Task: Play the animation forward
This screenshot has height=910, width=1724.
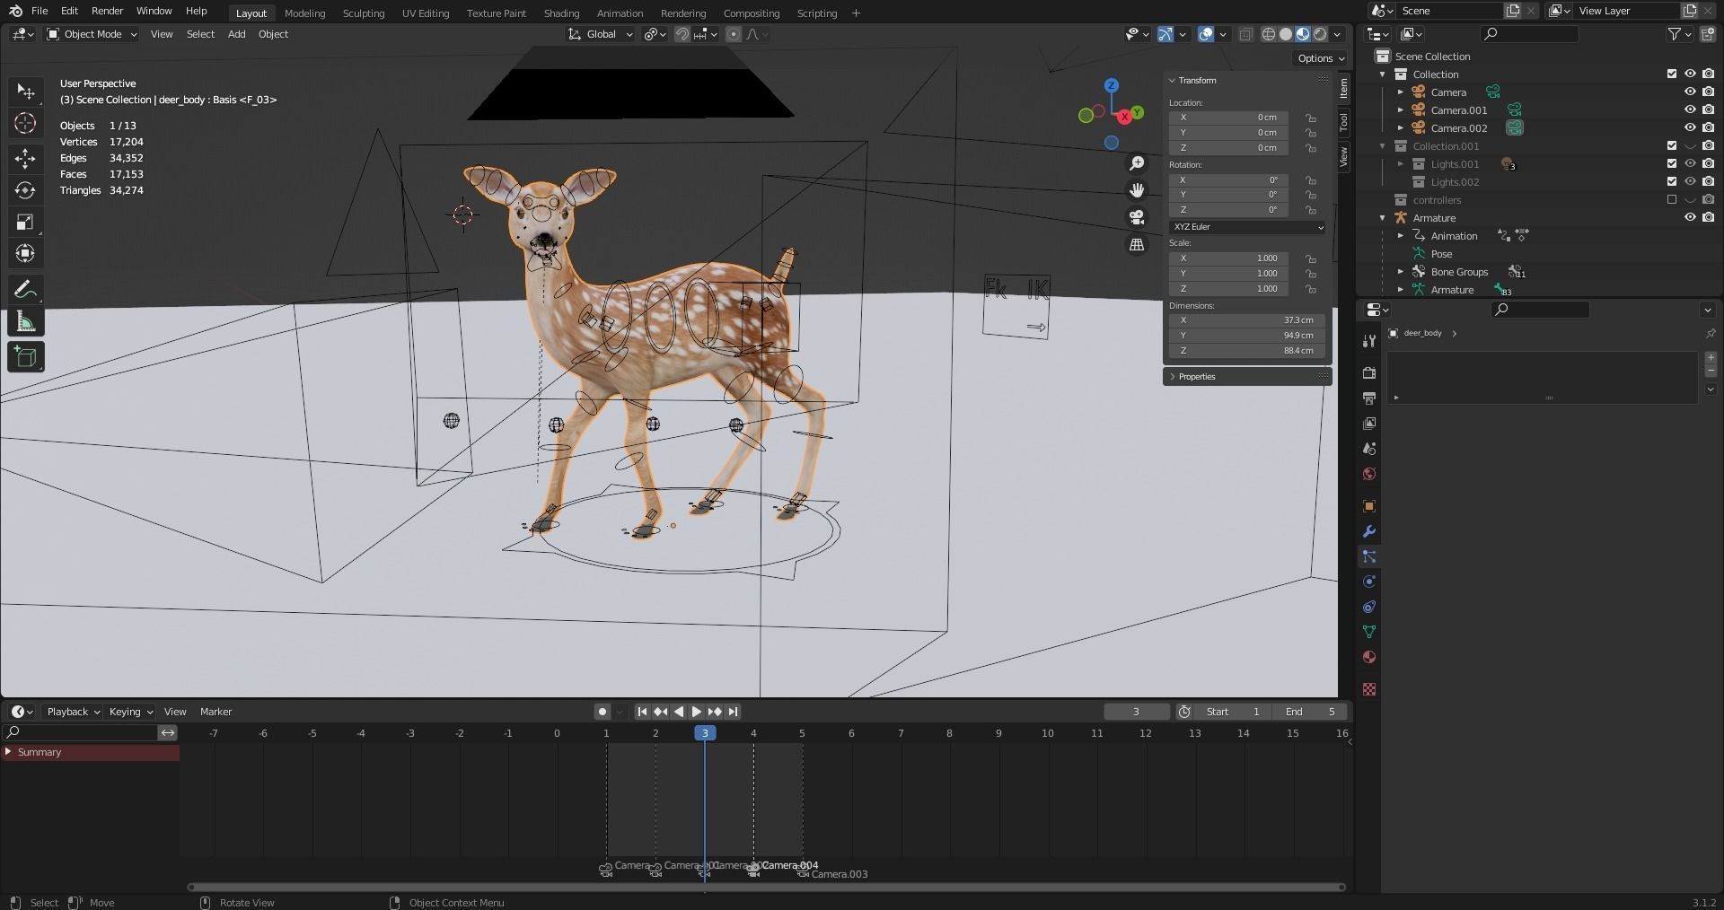Action: [x=696, y=712]
